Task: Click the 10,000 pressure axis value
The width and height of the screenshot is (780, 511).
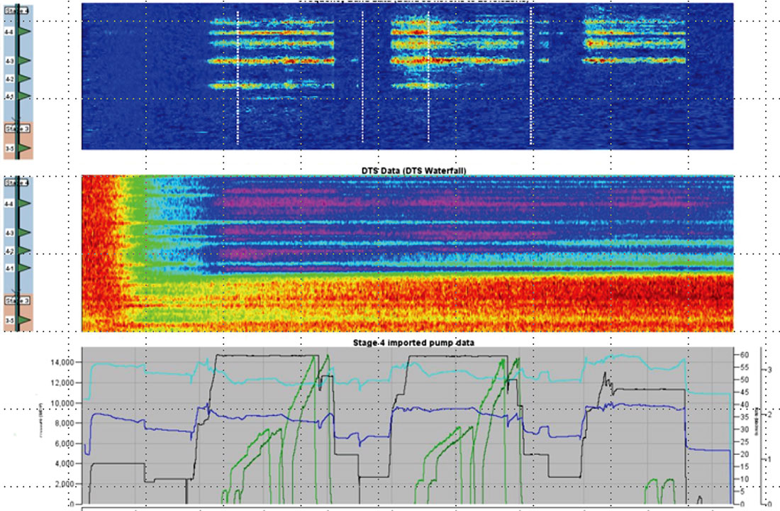Action: 62,403
